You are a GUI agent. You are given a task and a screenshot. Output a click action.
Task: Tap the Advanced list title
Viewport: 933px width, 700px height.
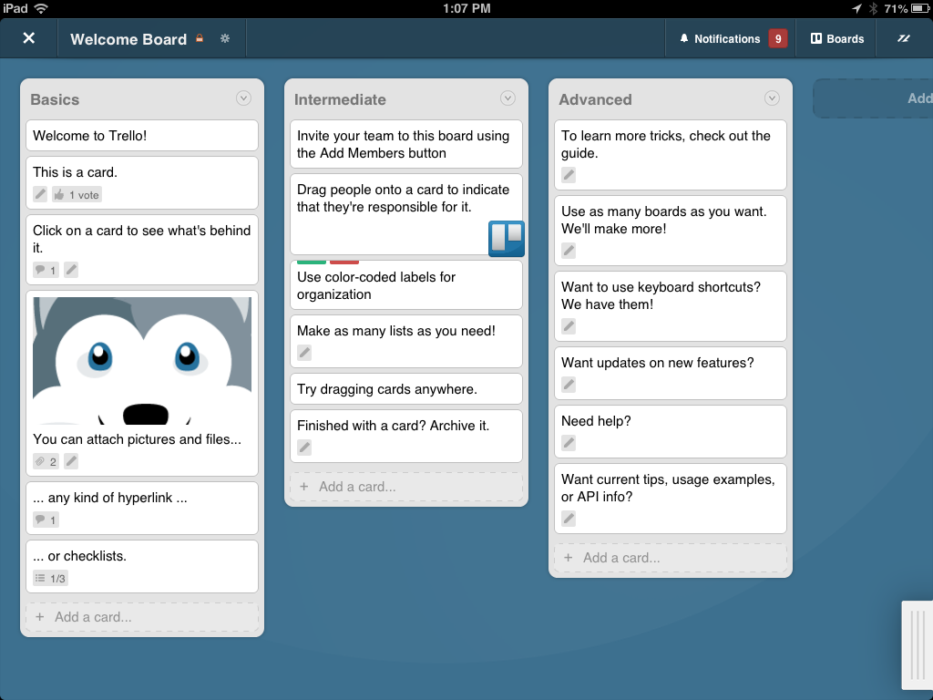[595, 99]
